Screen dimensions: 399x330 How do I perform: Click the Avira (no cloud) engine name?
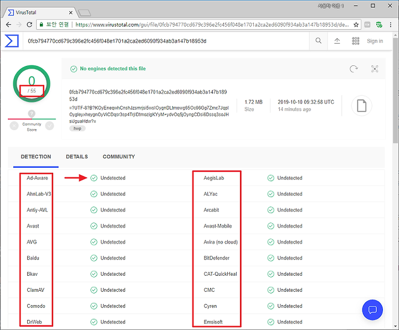[x=221, y=242]
